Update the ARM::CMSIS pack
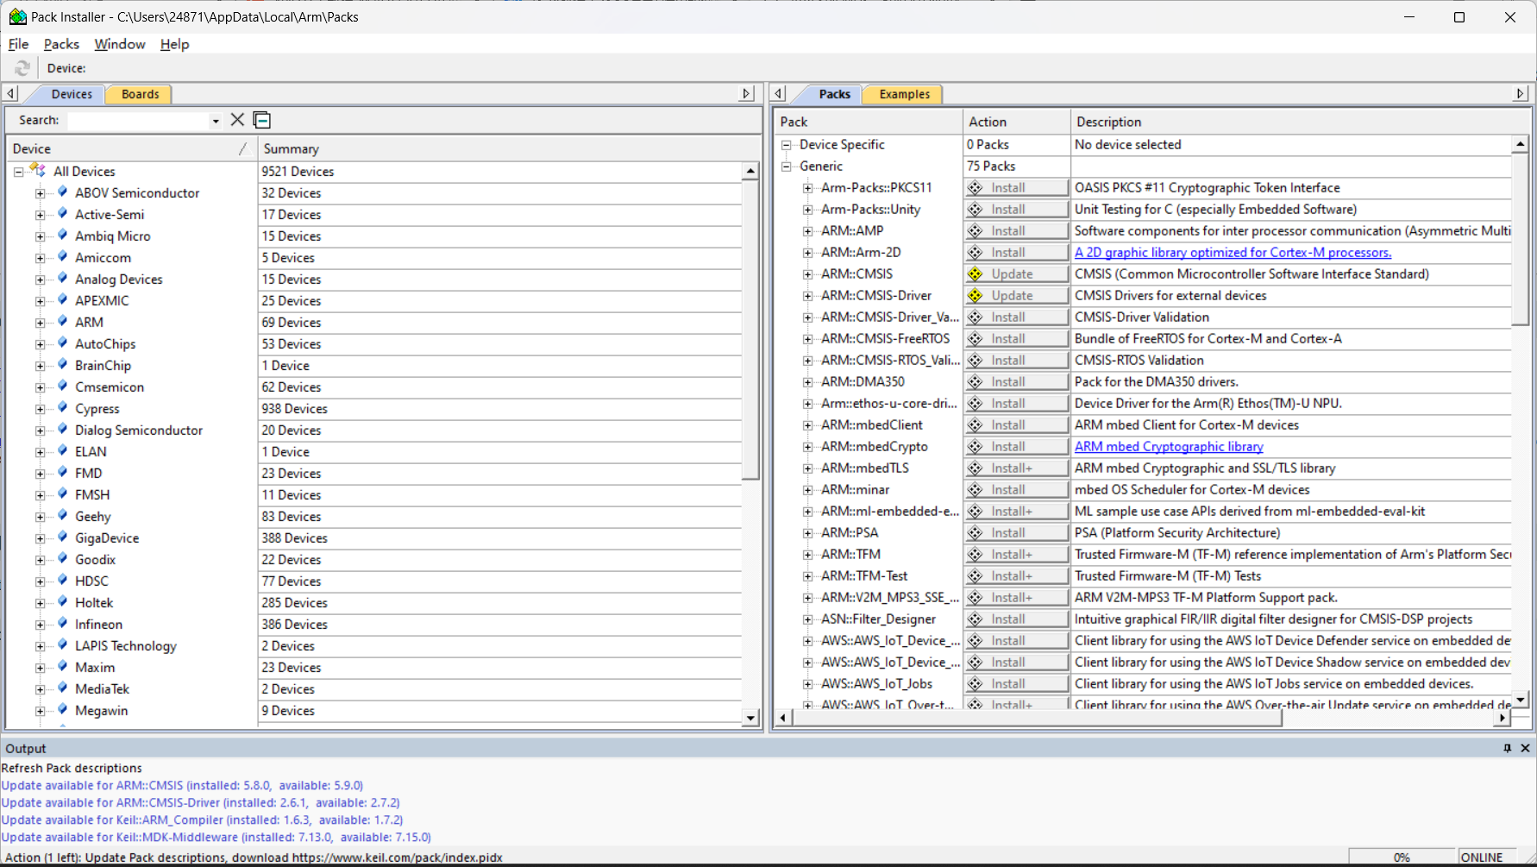The width and height of the screenshot is (1537, 867). pos(1016,273)
